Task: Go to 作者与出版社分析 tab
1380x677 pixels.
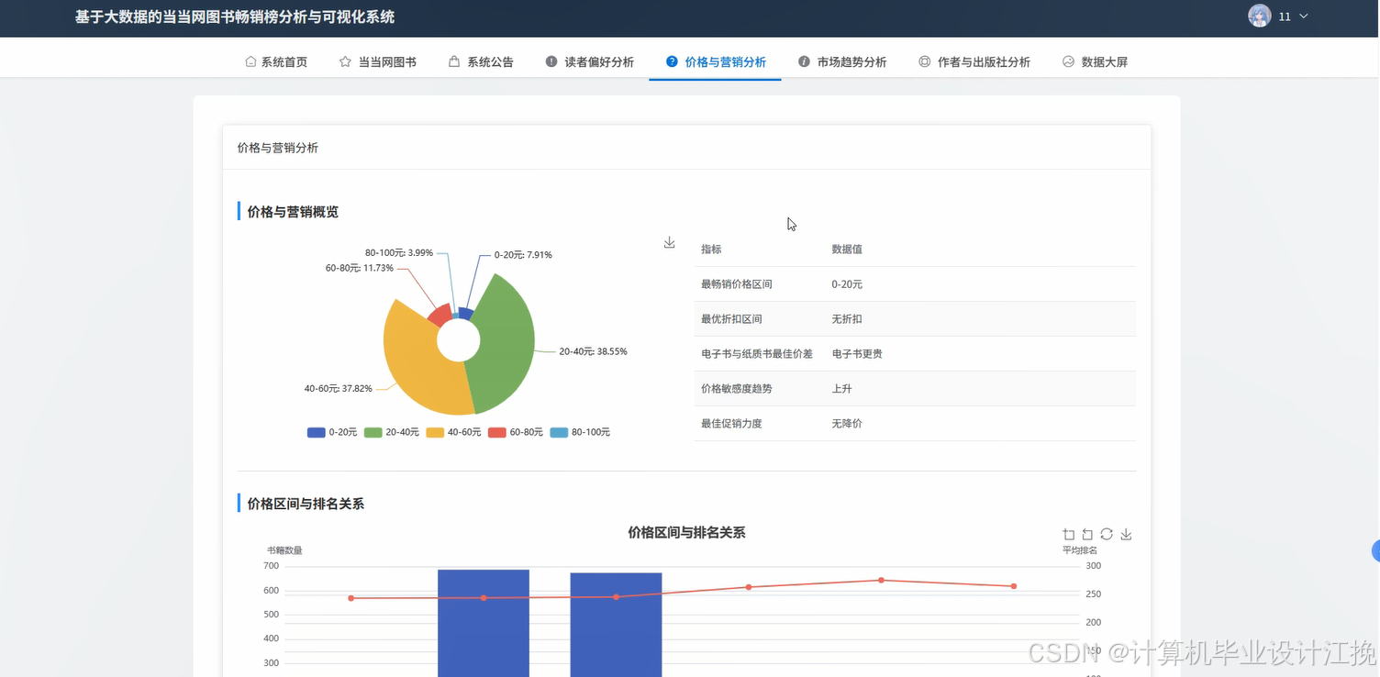Action: point(974,61)
